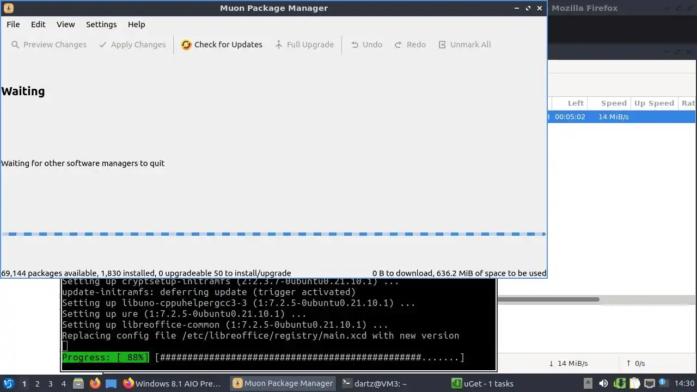697x392 pixels.
Task: Click the waiting progress bar
Action: [273, 234]
